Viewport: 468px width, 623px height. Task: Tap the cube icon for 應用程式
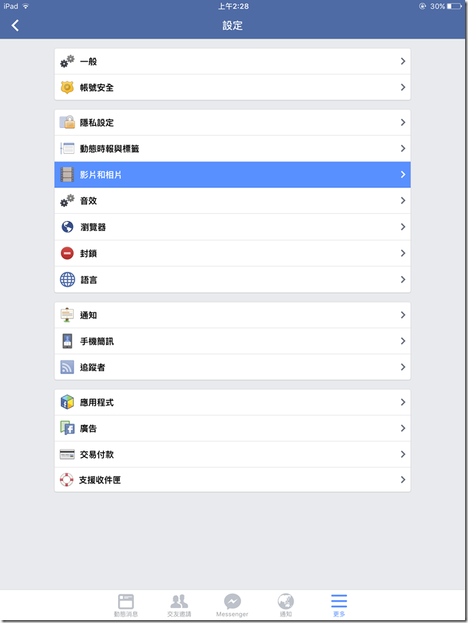67,402
